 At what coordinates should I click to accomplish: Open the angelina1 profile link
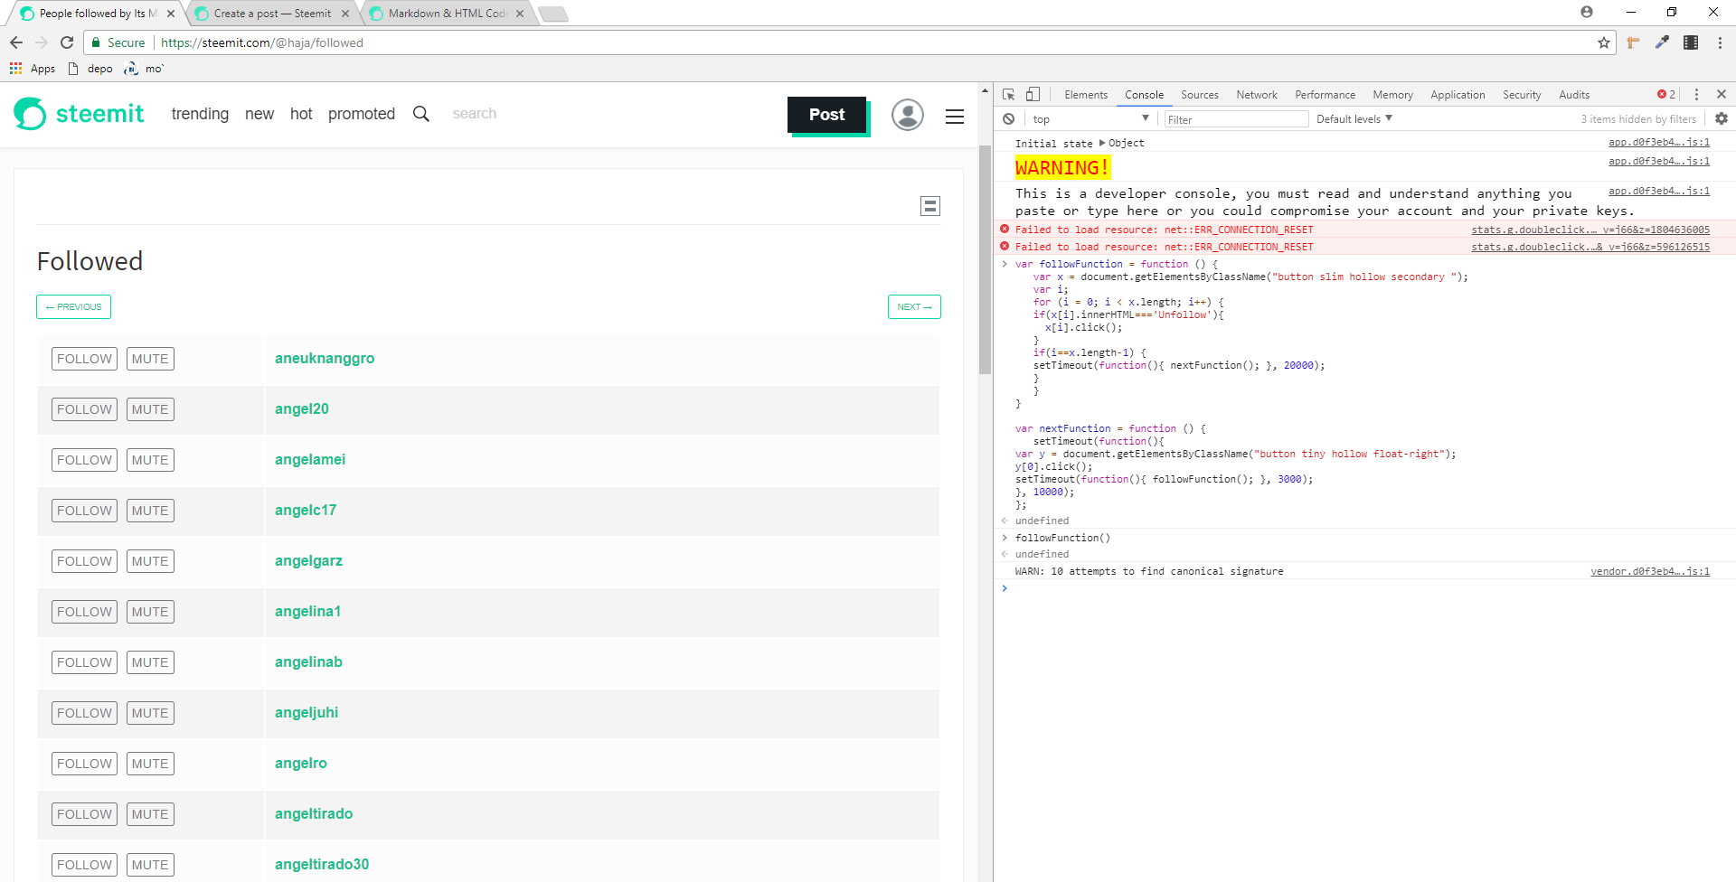[307, 612]
